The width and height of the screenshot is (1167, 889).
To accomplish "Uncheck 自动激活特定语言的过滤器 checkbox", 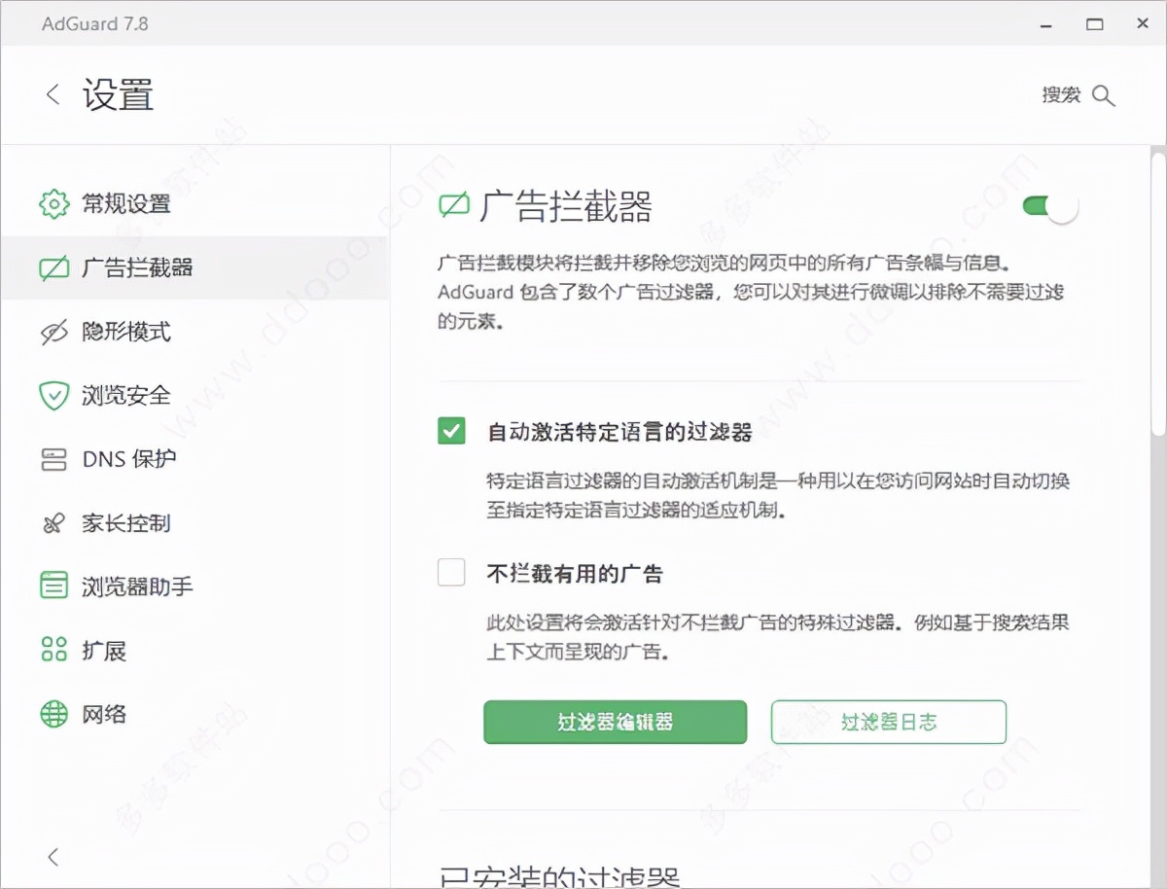I will click(x=451, y=431).
